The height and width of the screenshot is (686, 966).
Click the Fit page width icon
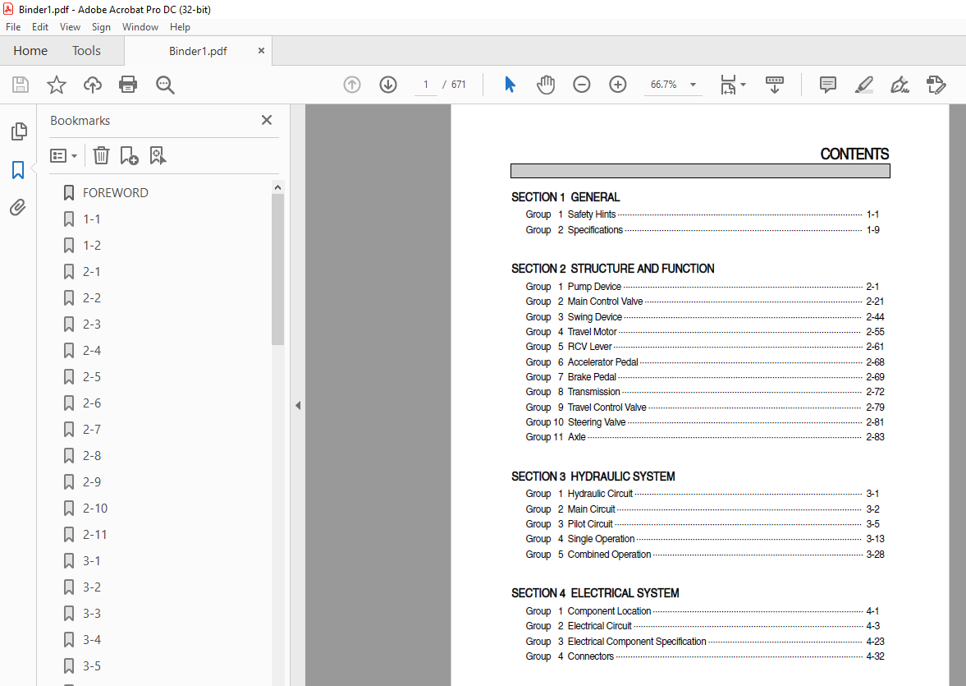tap(728, 85)
